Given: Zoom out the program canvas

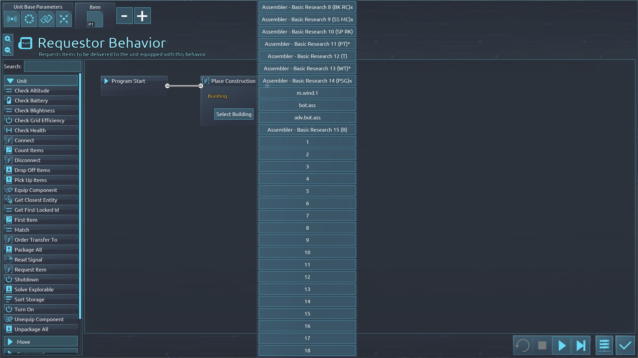Looking at the screenshot, I should (8, 50).
